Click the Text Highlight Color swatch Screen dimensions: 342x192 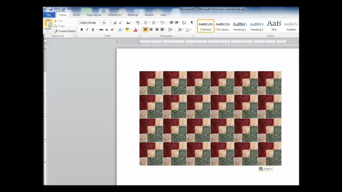click(x=127, y=30)
